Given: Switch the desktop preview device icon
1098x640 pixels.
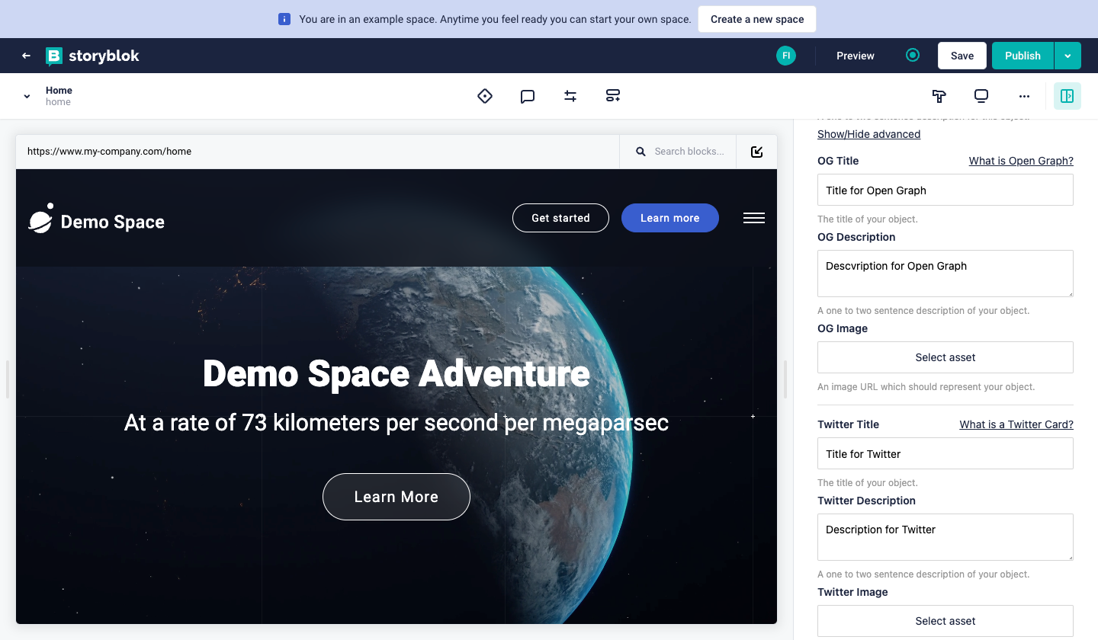Looking at the screenshot, I should (981, 96).
